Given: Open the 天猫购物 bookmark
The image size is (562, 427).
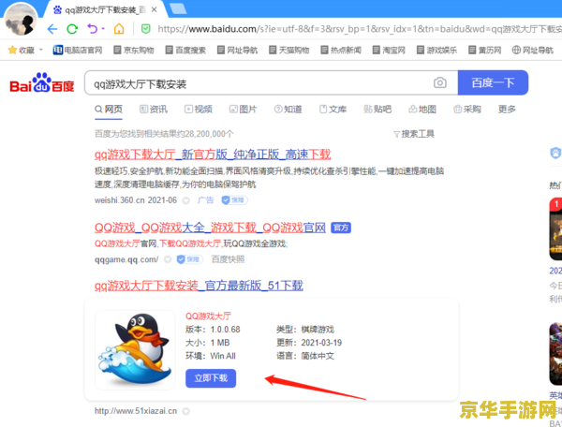Looking at the screenshot, I should click(x=288, y=50).
